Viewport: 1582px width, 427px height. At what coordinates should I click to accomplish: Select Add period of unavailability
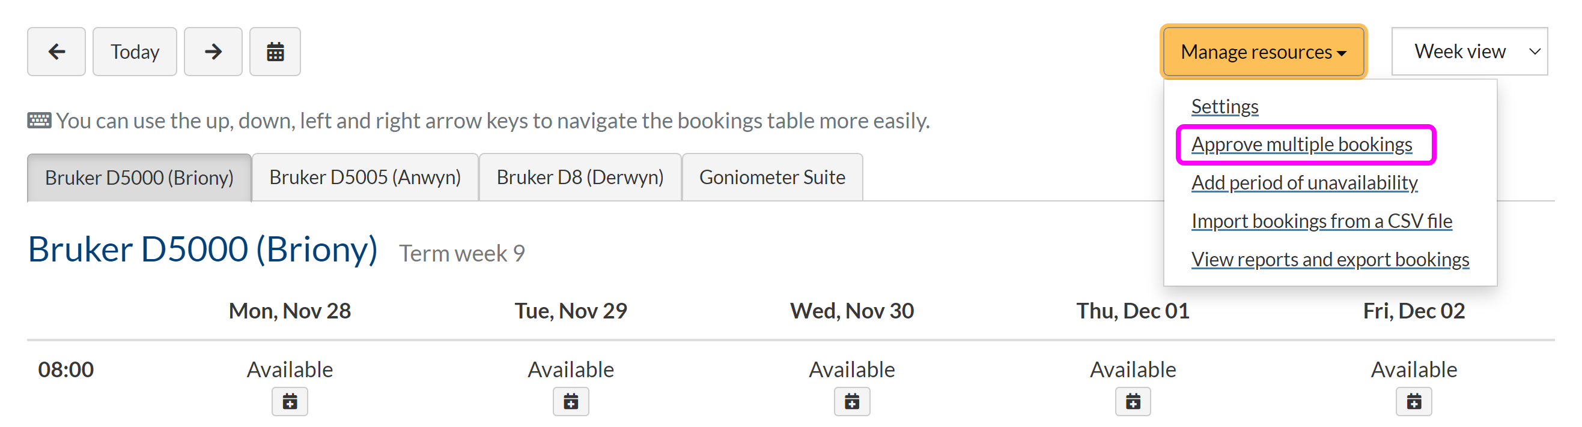(x=1304, y=182)
